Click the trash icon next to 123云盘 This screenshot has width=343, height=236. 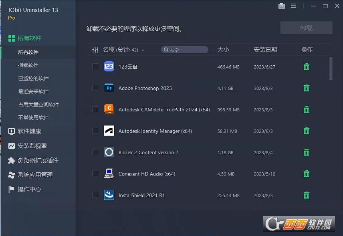click(306, 67)
